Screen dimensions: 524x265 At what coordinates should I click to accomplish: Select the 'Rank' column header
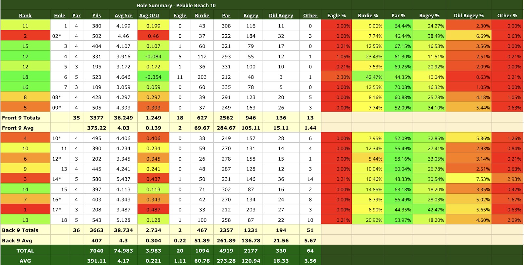pos(25,15)
